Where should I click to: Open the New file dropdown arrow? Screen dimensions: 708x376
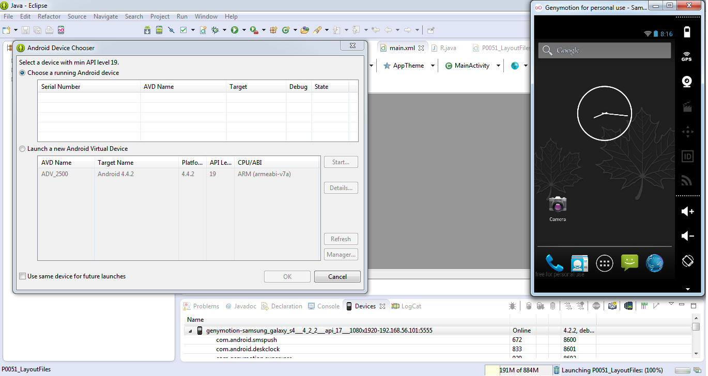point(16,30)
